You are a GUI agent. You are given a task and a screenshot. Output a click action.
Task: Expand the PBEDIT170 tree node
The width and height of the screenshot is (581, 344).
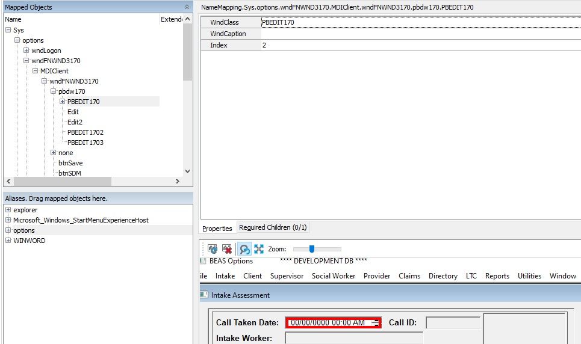(63, 102)
